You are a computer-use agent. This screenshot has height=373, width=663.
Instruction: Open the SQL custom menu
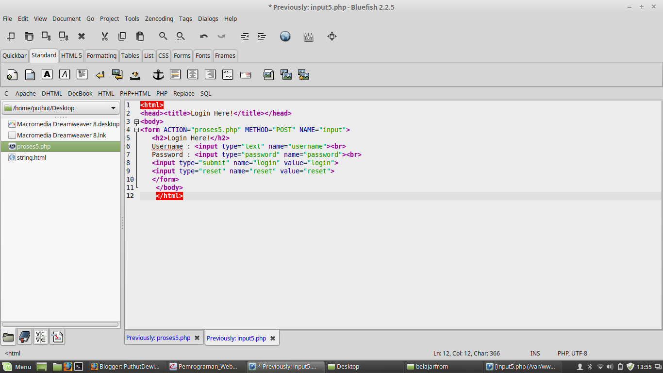coord(206,93)
